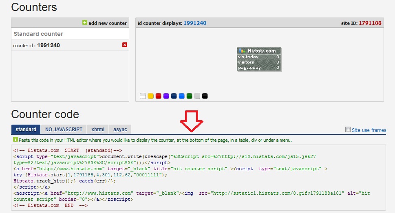This screenshot has width=395, height=213.
Task: Click the Histats.start code line
Action: coord(90,175)
